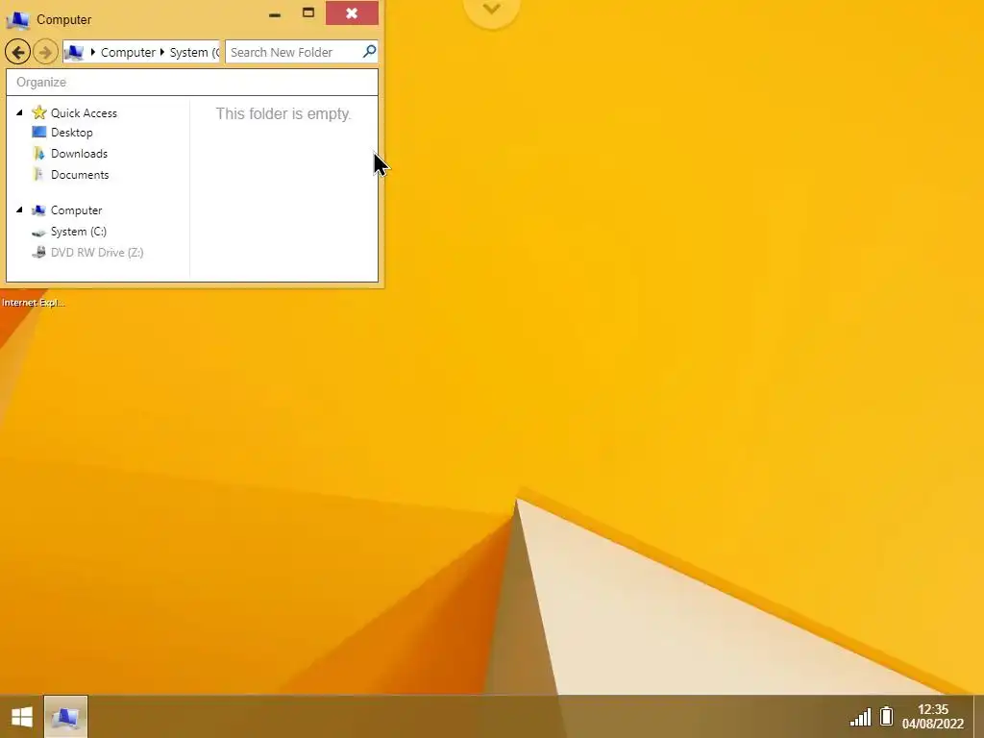Image resolution: width=984 pixels, height=738 pixels.
Task: Click the Internet Expl... desktop shortcut label
Action: tap(33, 303)
